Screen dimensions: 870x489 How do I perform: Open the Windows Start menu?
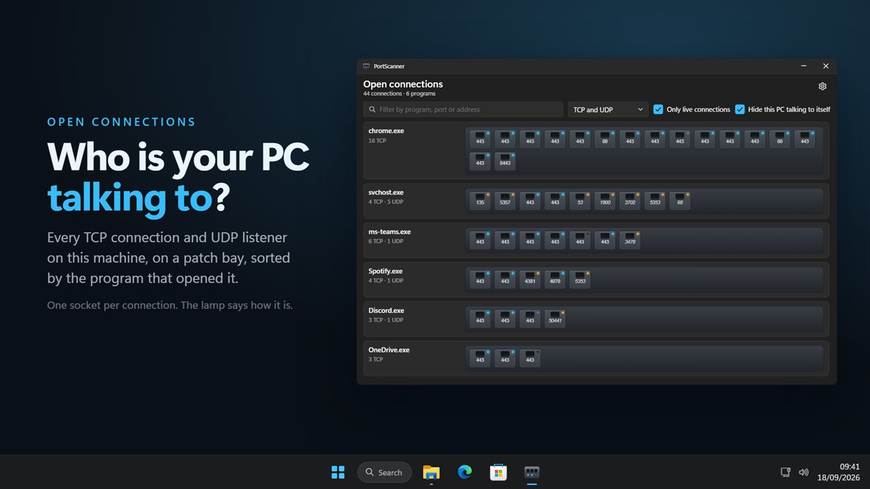[338, 472]
